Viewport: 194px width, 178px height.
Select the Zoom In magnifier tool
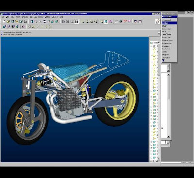point(36,21)
